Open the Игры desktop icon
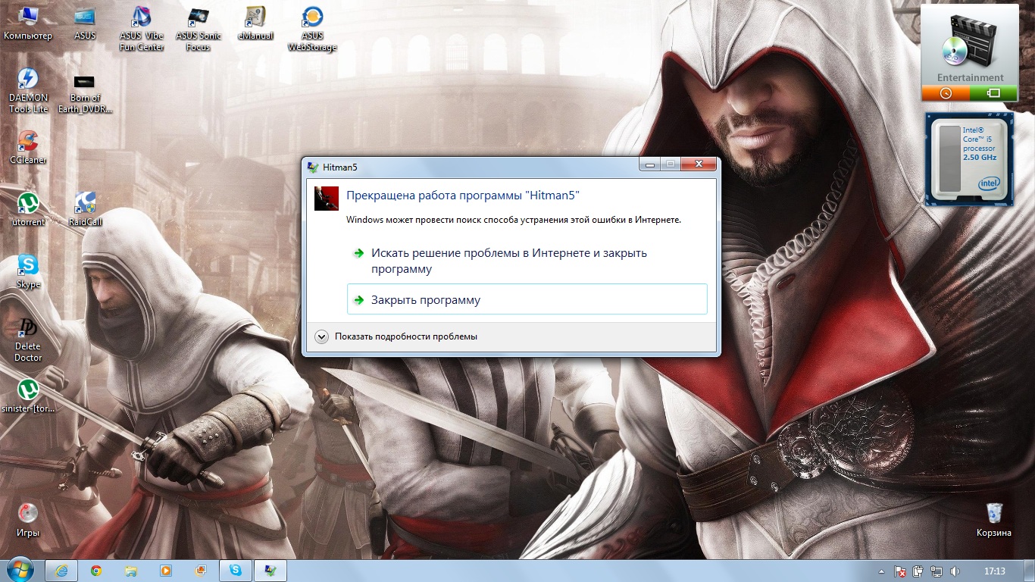Viewport: 1035px width, 582px height. point(28,519)
